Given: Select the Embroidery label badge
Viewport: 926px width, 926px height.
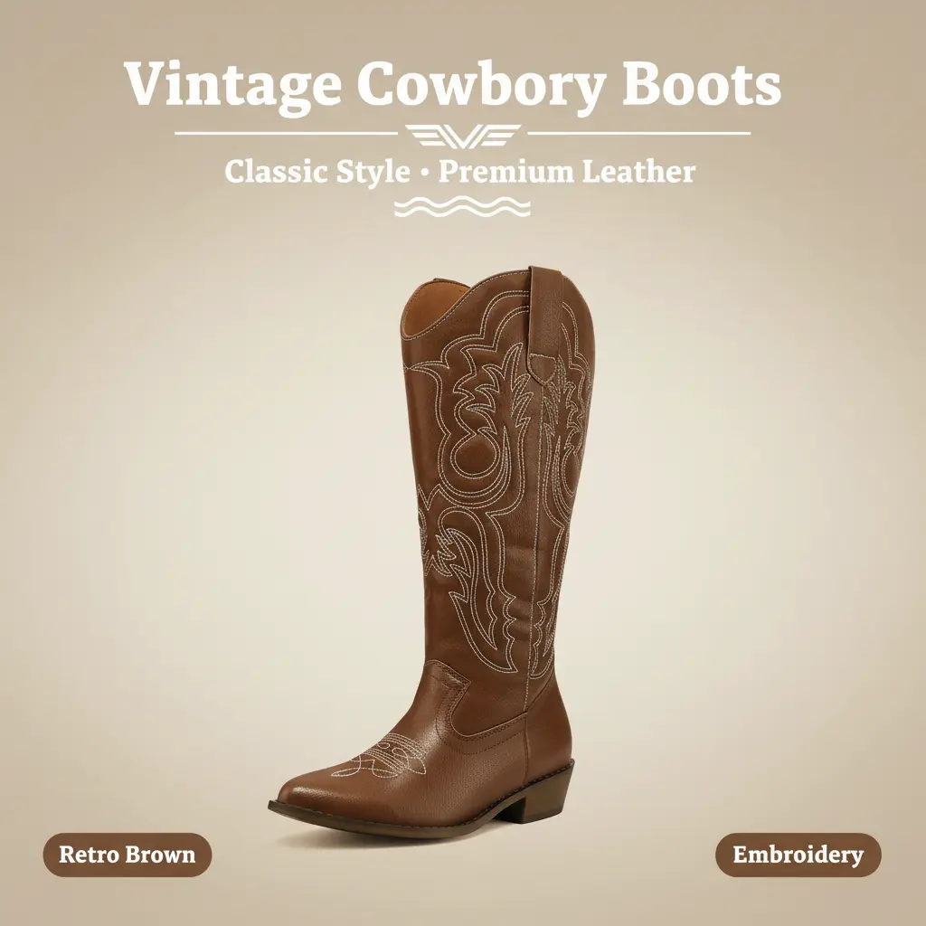Looking at the screenshot, I should point(798,855).
